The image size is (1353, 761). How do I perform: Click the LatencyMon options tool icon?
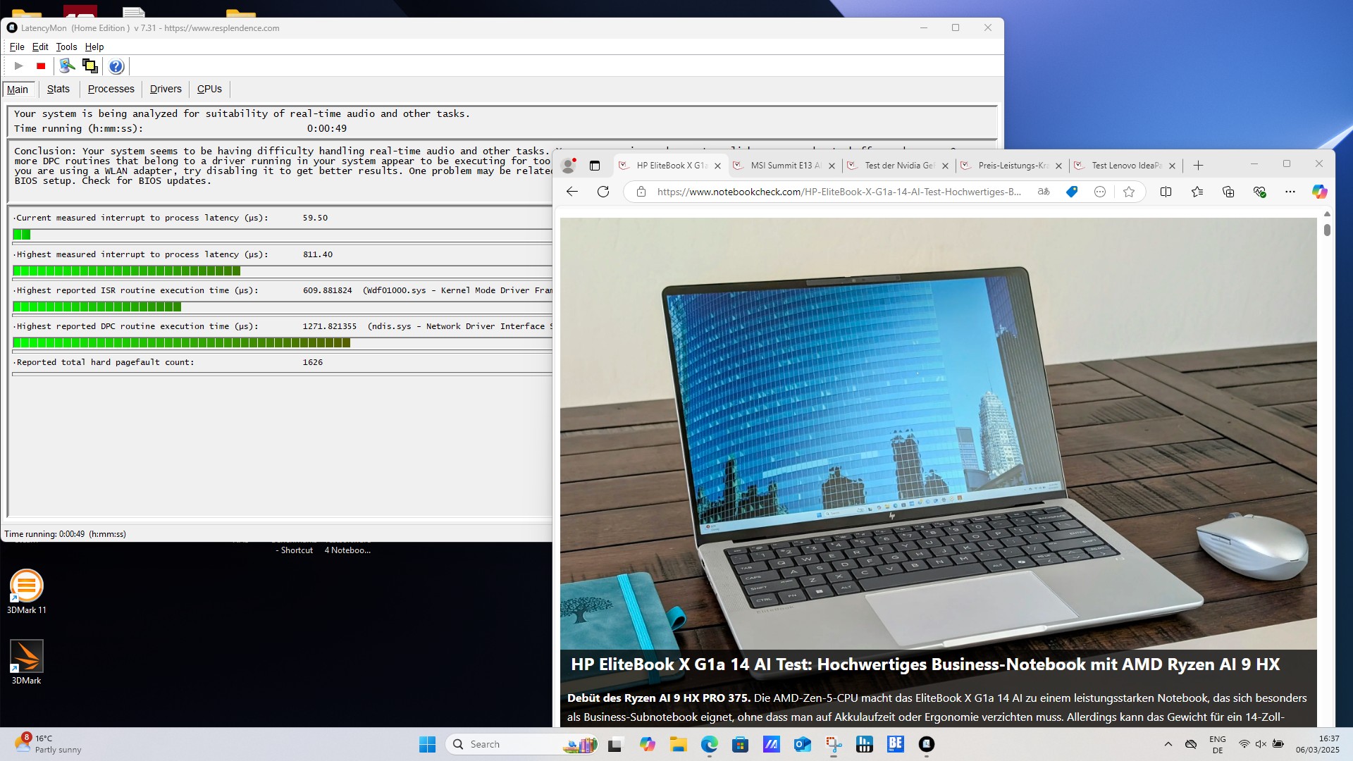pos(67,66)
